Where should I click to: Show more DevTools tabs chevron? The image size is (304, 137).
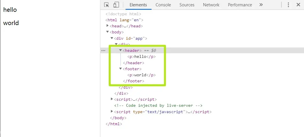[261, 5]
